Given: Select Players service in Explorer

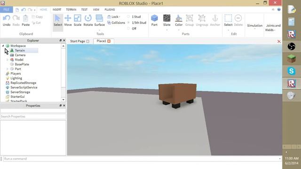Looking at the screenshot, I should [x=16, y=73].
